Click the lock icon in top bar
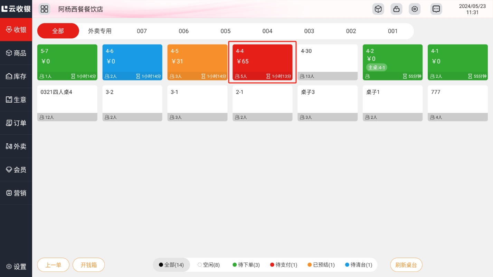The height and width of the screenshot is (277, 493). click(x=396, y=9)
